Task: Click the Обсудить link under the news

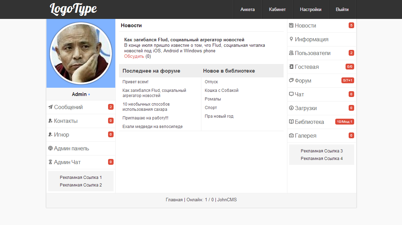Action: point(134,56)
